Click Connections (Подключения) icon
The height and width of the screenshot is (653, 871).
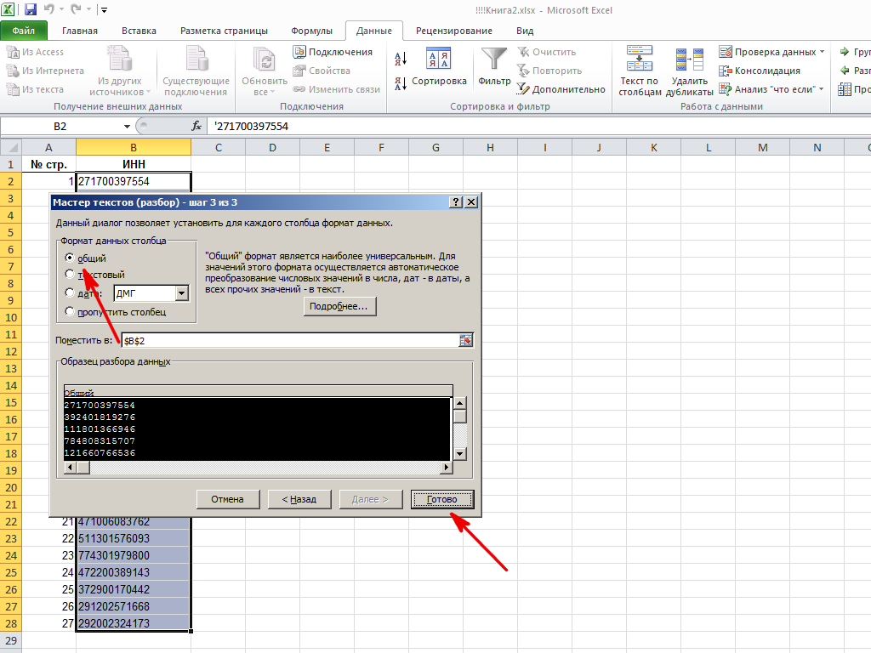[x=333, y=52]
